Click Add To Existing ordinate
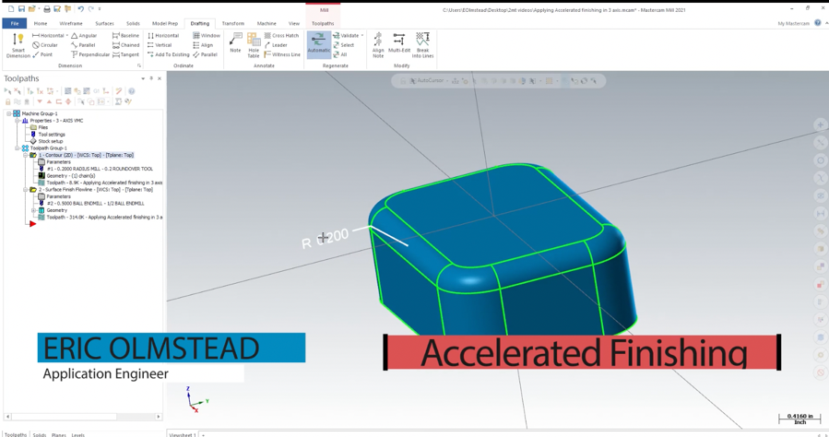829x437 pixels. click(168, 54)
